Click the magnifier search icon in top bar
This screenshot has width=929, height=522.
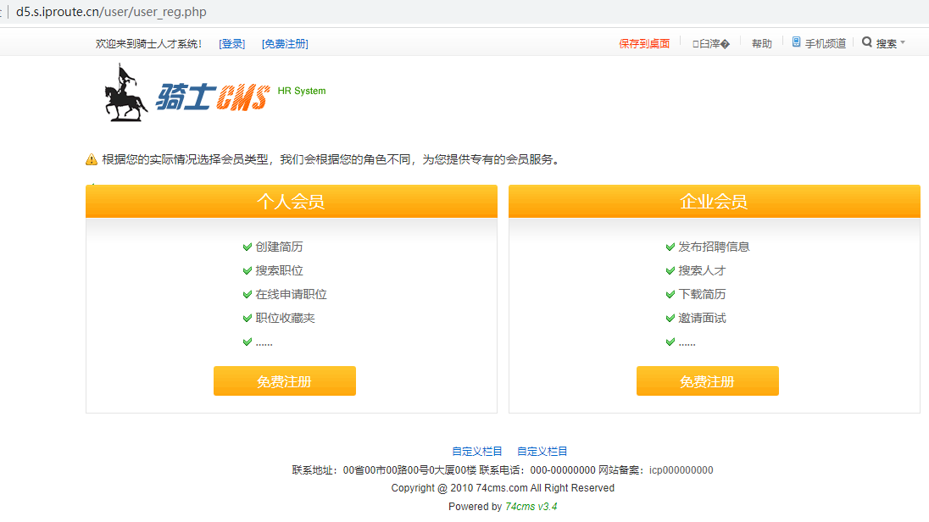tap(867, 42)
